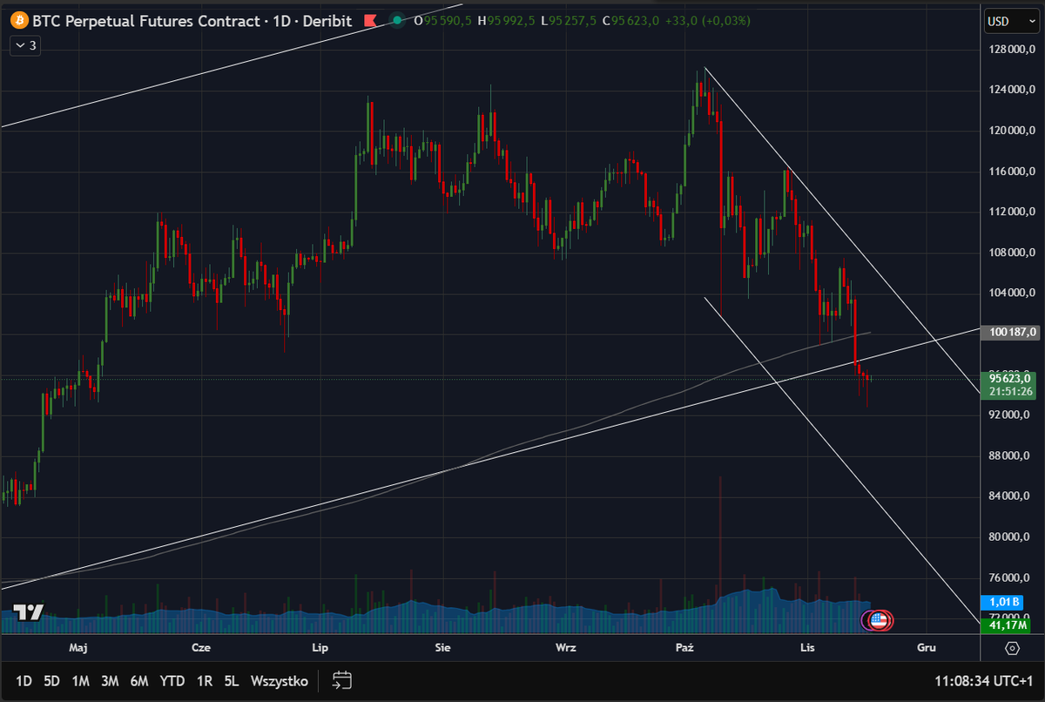
Task: Click 112000,0 on the price axis
Action: [x=1010, y=212]
